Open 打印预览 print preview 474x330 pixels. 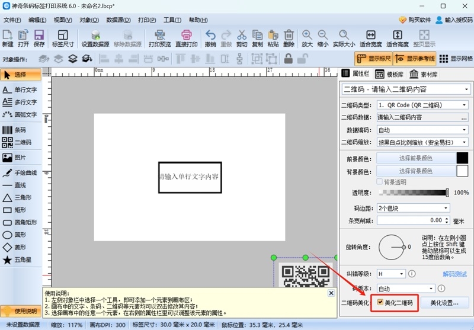tap(159, 39)
